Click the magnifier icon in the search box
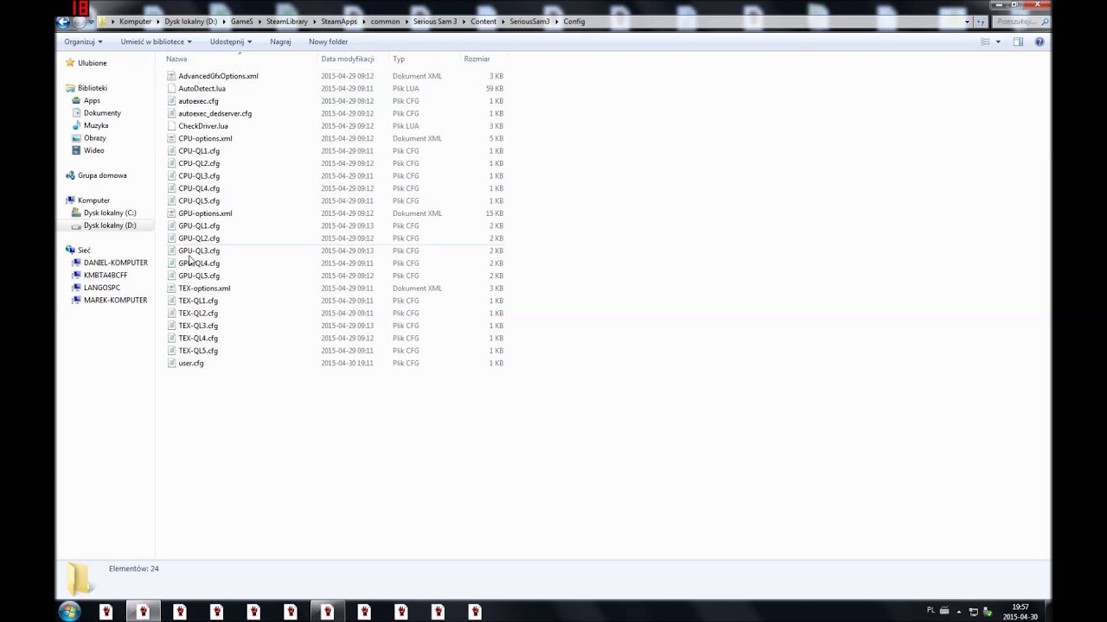 click(x=1045, y=22)
